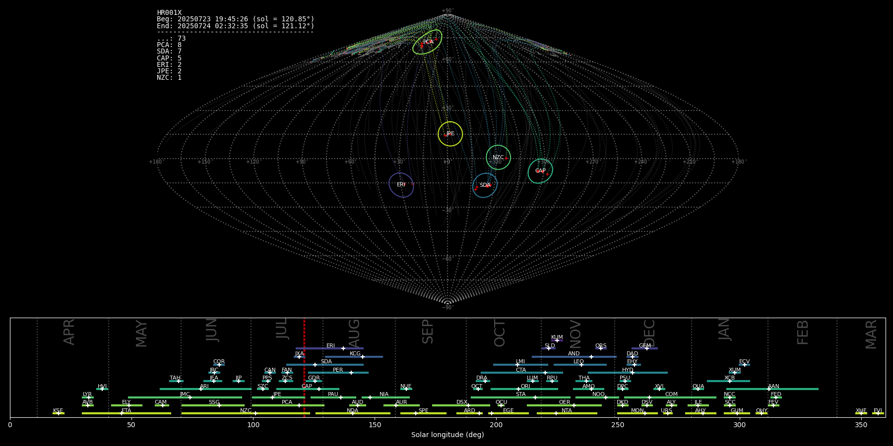Click the SDA radiant circle on the sky map

click(x=485, y=185)
